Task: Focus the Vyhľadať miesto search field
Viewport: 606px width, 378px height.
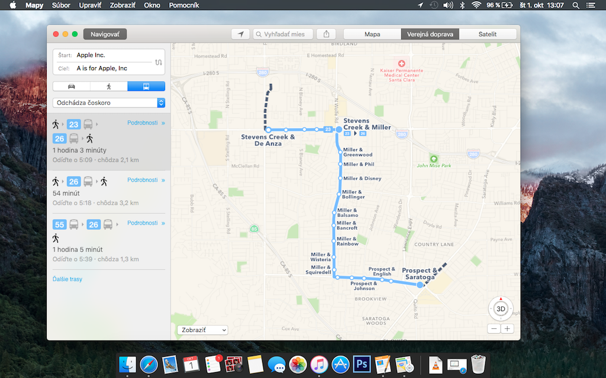Action: (283, 34)
